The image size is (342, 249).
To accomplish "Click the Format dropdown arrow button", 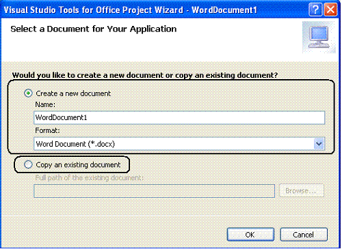I will click(319, 144).
